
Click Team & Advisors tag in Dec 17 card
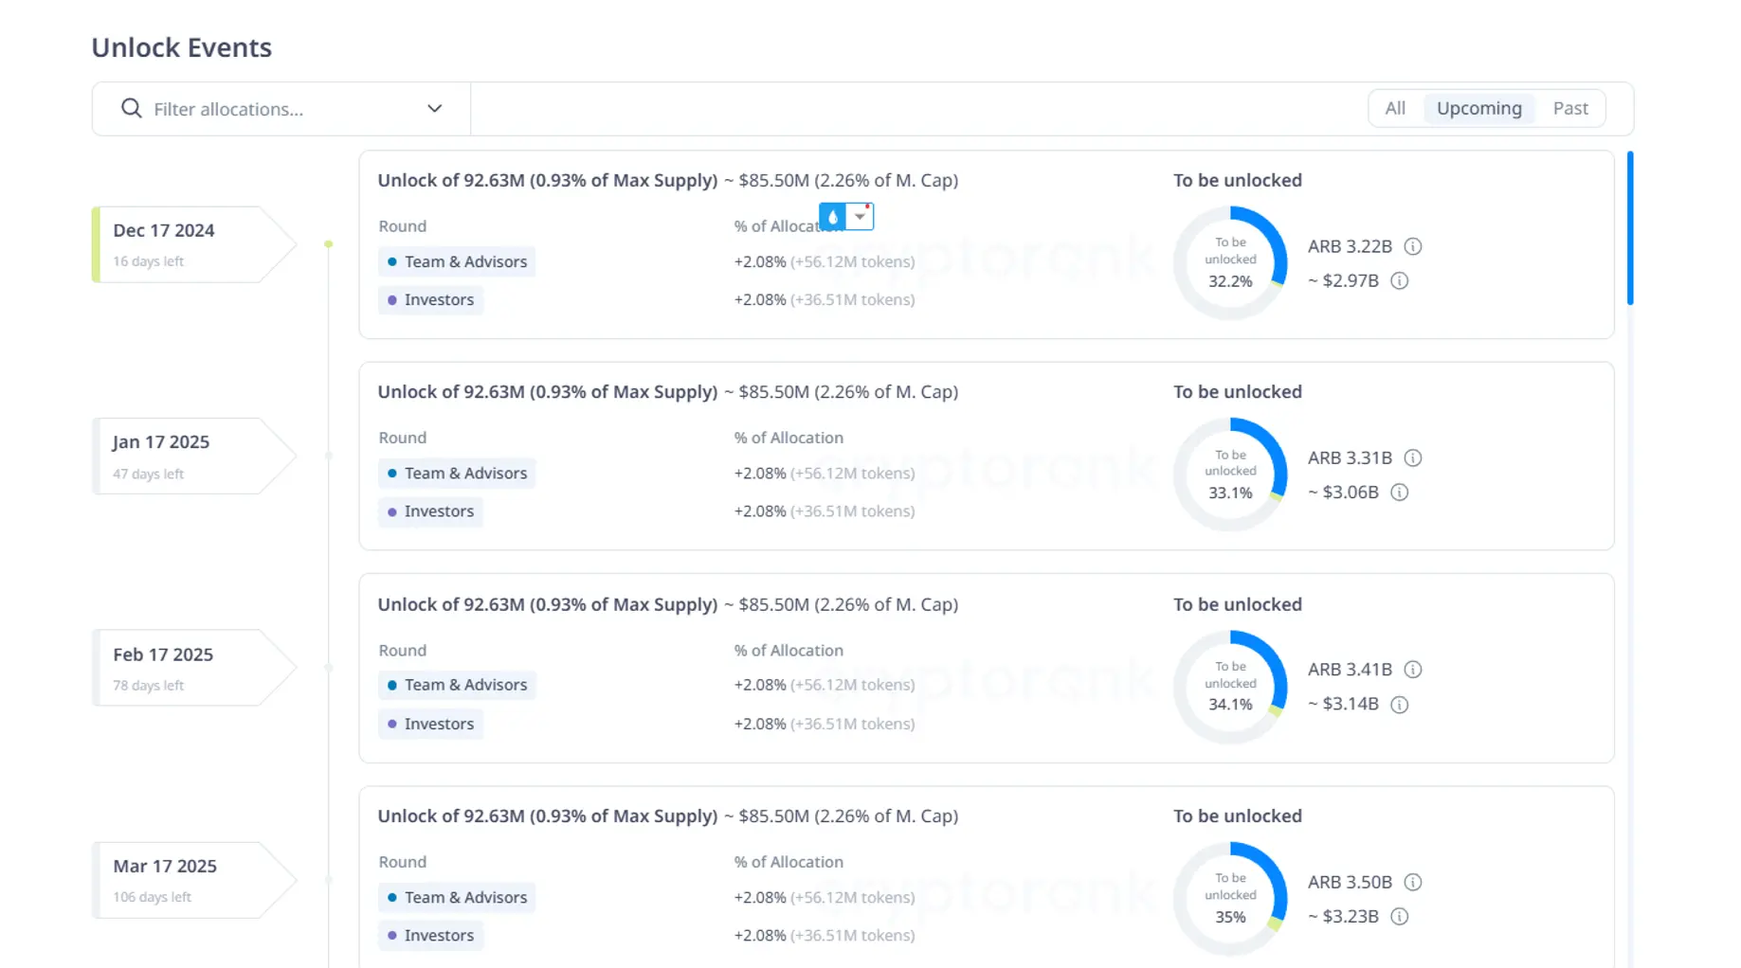click(x=457, y=261)
